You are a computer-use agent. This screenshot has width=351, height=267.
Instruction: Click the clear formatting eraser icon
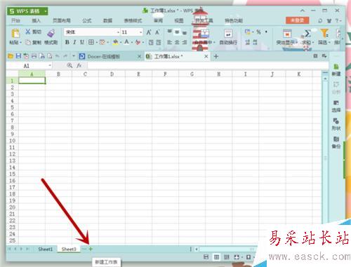(138, 42)
